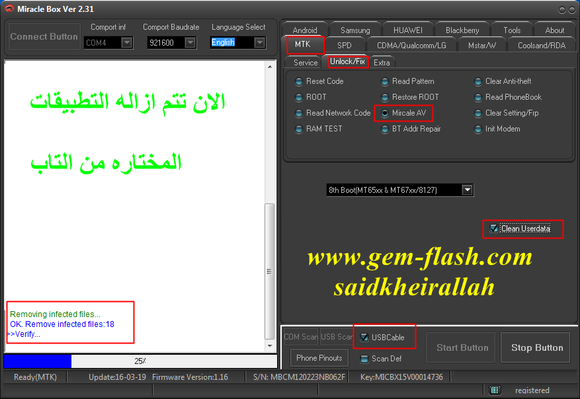Switch to the SPD tab
This screenshot has width=580, height=399.
tap(345, 45)
